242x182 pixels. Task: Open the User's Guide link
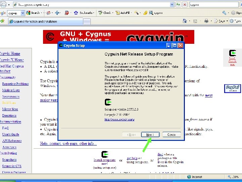[11, 134]
